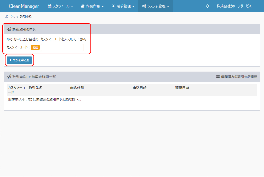Screen dimensions: 264x177
Task: Click the list icon beside 信頼済みの取引先を確認
Action: 218,77
